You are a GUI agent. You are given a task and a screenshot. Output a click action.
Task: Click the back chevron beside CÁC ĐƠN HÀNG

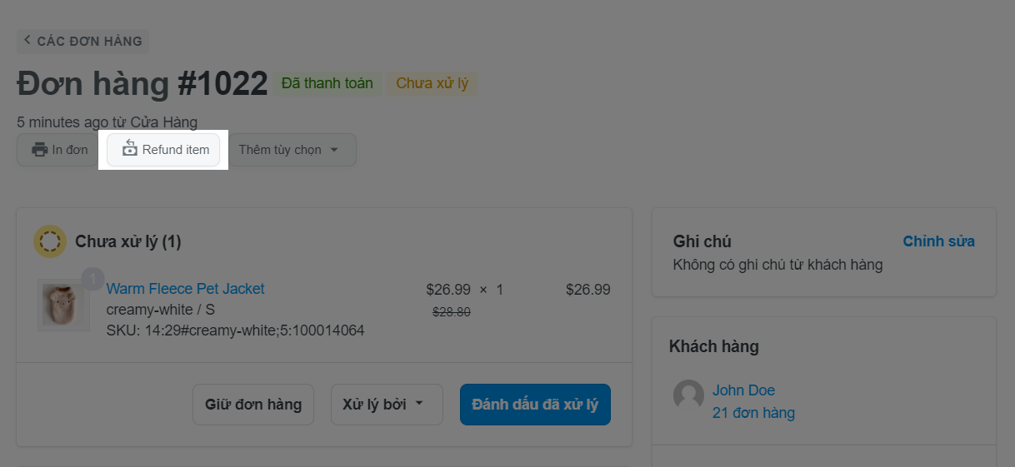pos(27,40)
